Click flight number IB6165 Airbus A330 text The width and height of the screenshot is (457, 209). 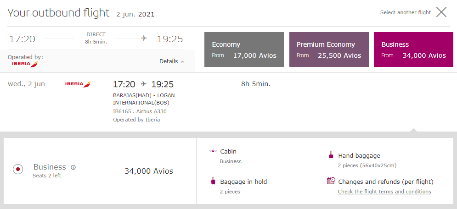pyautogui.click(x=140, y=111)
